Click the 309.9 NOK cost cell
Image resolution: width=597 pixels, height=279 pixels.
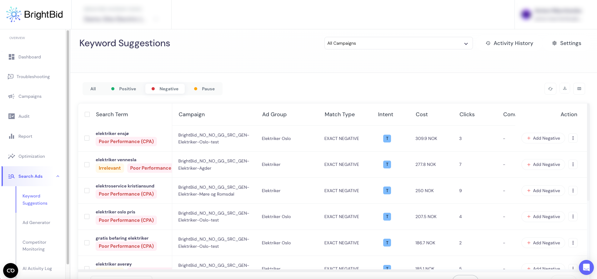426,138
